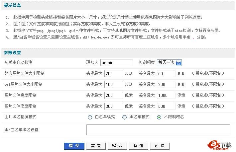Click the 图片文件宽度限制 label
Image resolution: width=236 pixels, height=152 pixels.
pos(21,95)
